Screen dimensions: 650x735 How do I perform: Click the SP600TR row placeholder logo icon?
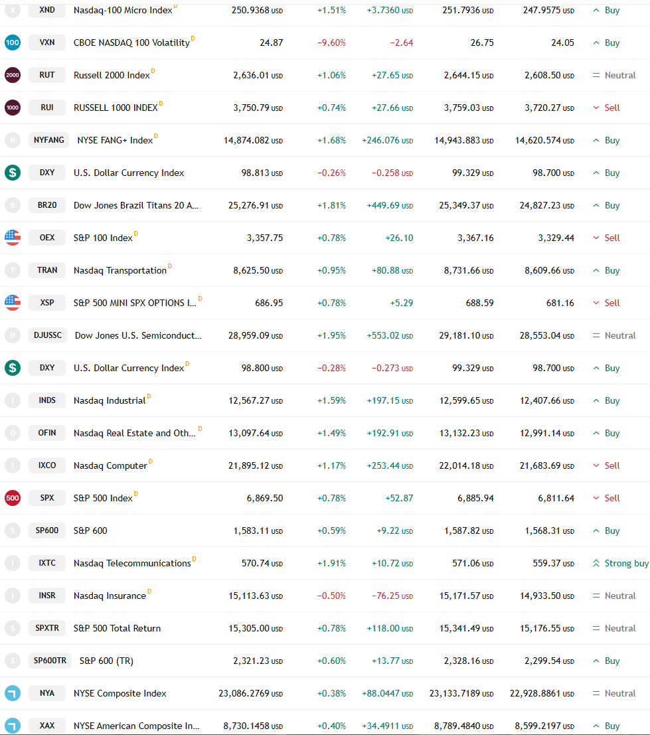click(x=13, y=661)
